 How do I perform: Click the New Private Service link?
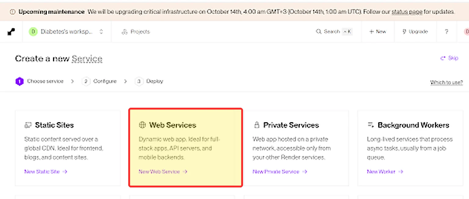[x=280, y=172]
